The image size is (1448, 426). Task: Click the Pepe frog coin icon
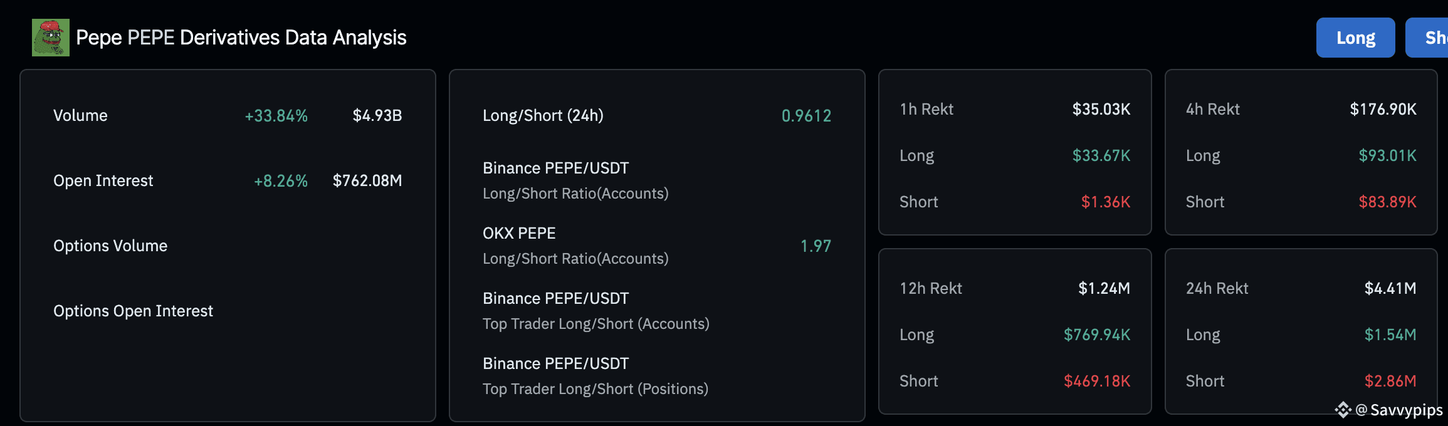(51, 38)
